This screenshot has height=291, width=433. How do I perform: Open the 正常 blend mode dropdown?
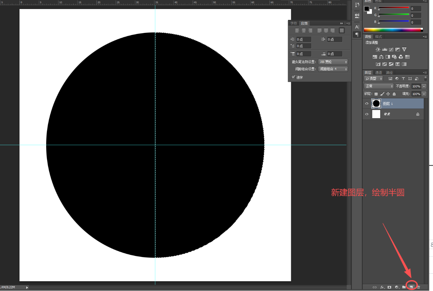tap(379, 86)
